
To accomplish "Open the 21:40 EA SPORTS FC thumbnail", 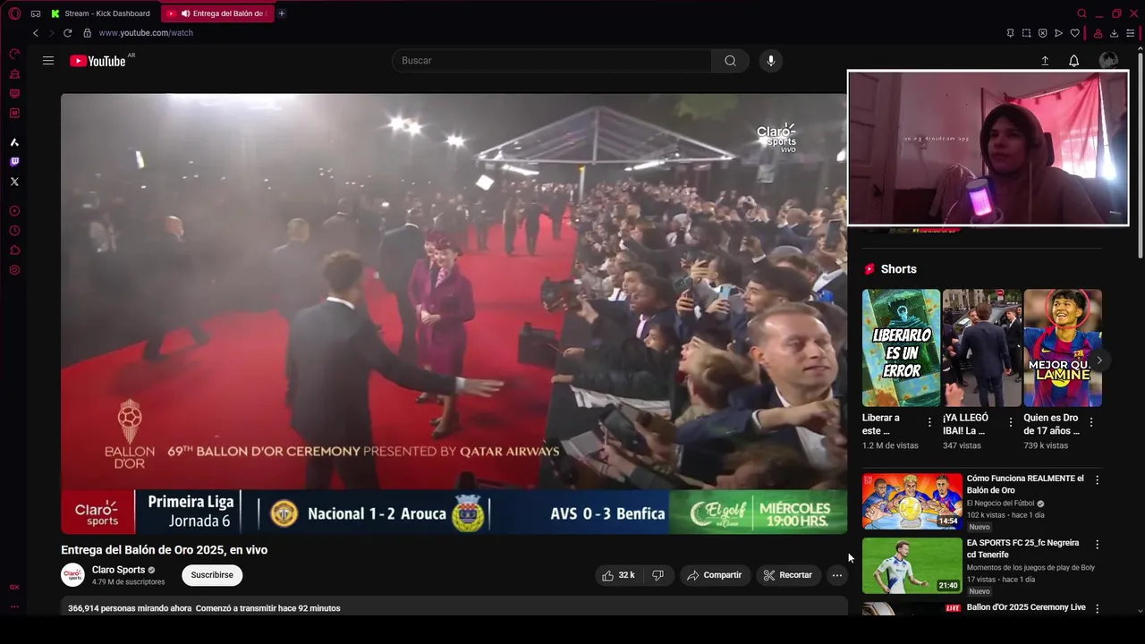I will coord(912,565).
